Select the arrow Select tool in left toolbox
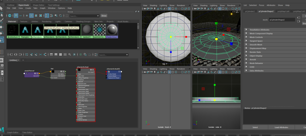 click(2, 8)
